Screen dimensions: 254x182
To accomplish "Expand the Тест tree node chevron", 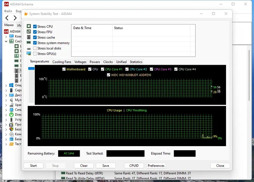I will pyautogui.click(x=6, y=144).
